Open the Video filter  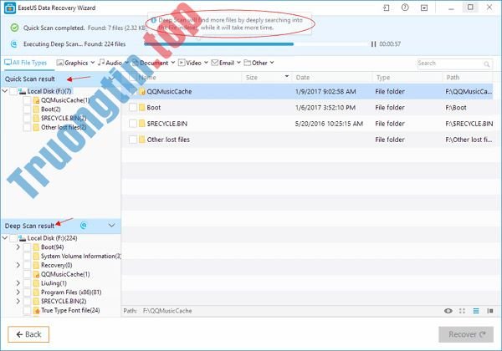point(193,63)
